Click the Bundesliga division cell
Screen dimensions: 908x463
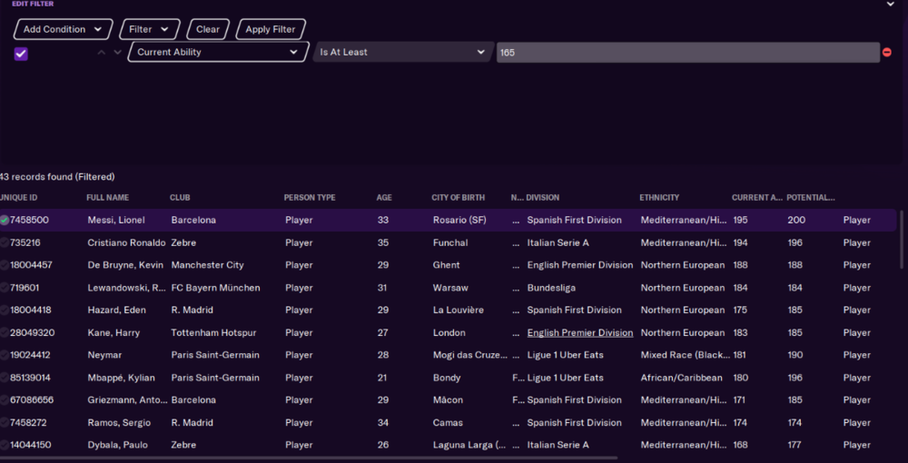tap(551, 288)
